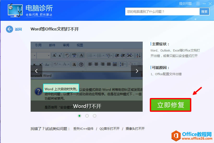Image resolution: width=214 pixels, height=143 pixels.
Task: Advance carousel with right arrow
Action: point(137,71)
